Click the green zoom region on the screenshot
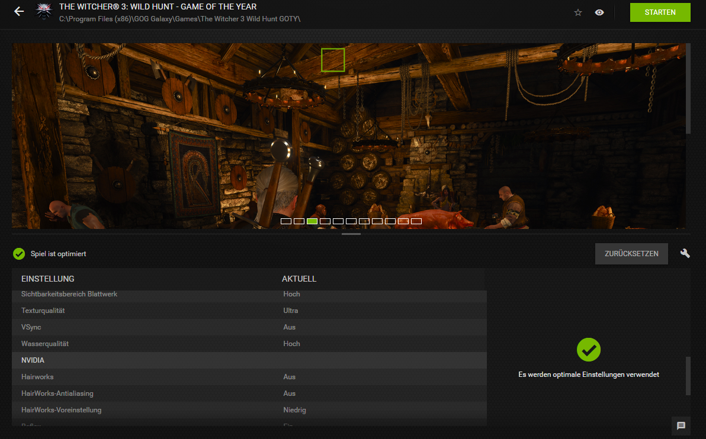Image resolution: width=706 pixels, height=439 pixels. [x=333, y=59]
